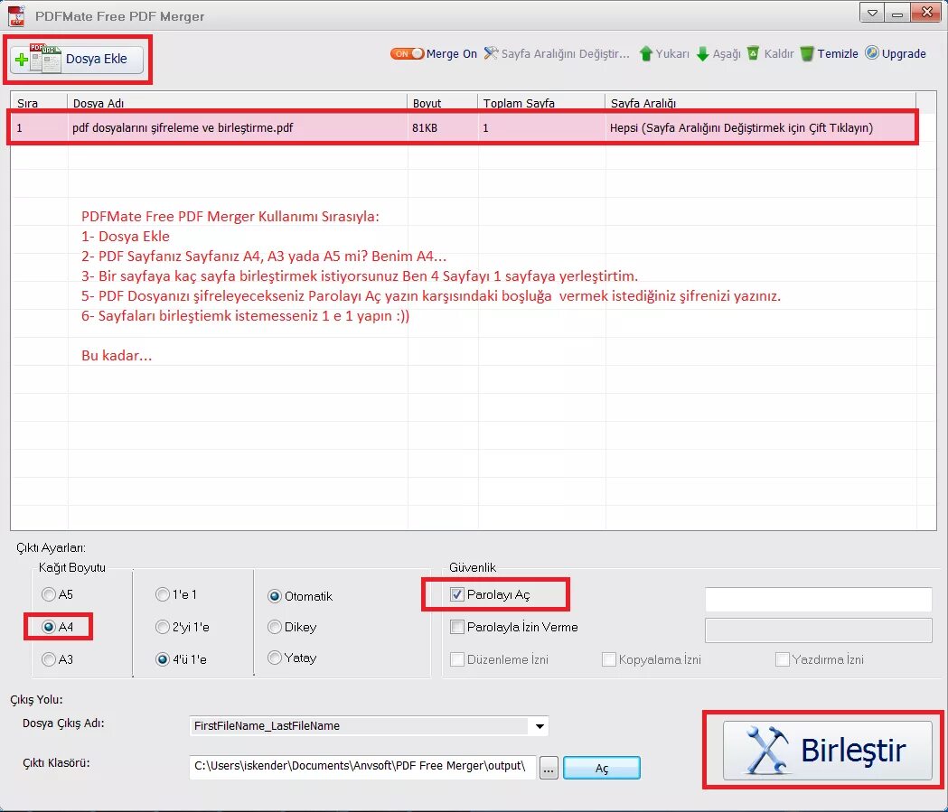The image size is (948, 812).
Task: Click the Sıra column header
Action: click(39, 102)
